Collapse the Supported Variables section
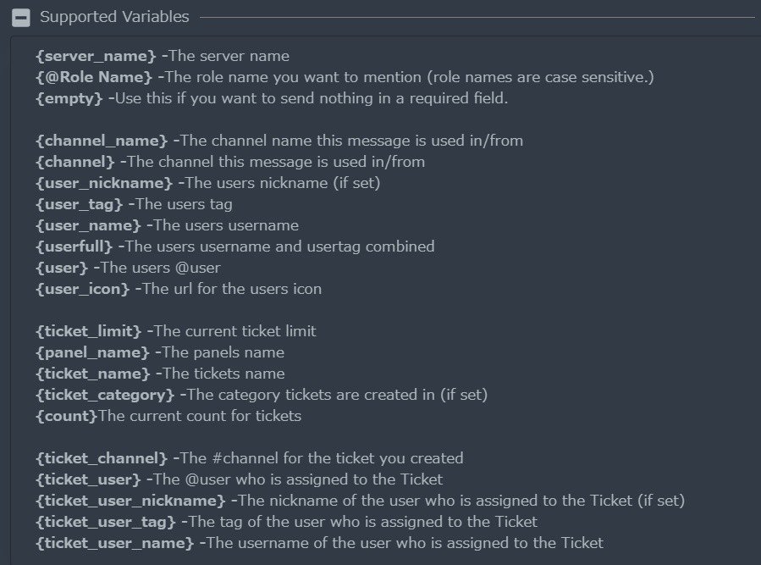761x565 pixels. coord(21,18)
